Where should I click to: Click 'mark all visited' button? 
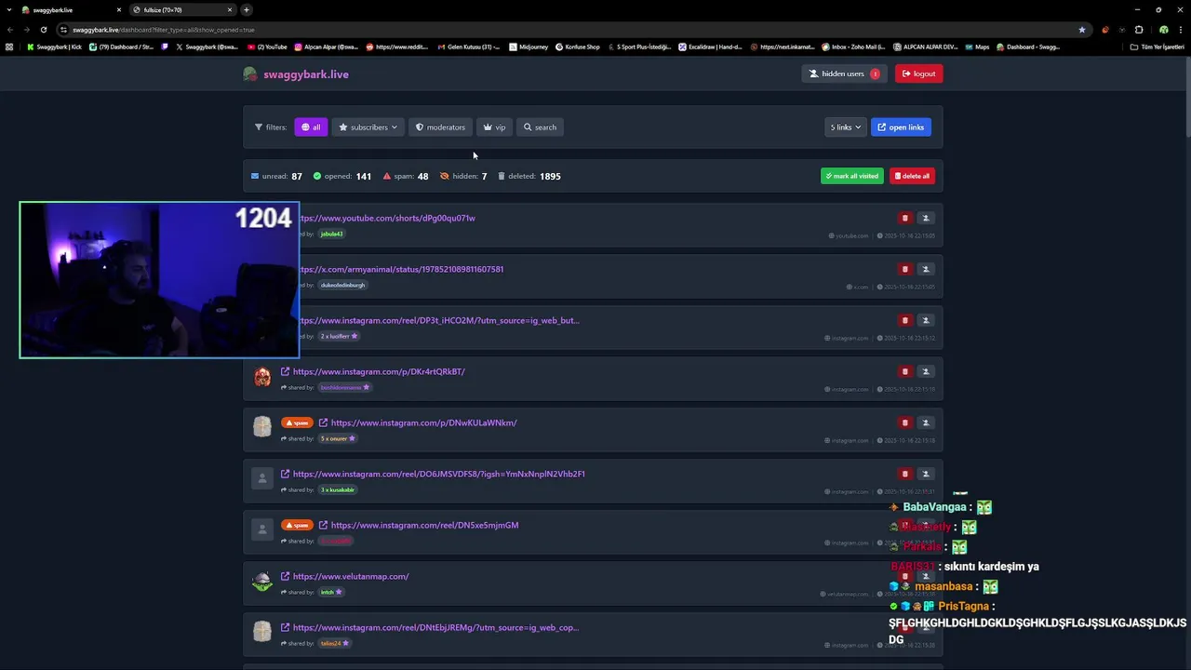click(851, 176)
